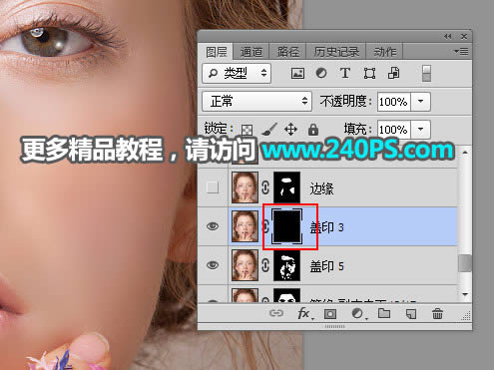Screen dimensions: 494x370
Task: Toggle mask link on 边缘 layer
Action: 265,187
